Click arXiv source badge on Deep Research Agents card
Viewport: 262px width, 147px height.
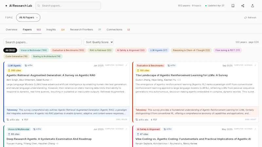point(37,129)
